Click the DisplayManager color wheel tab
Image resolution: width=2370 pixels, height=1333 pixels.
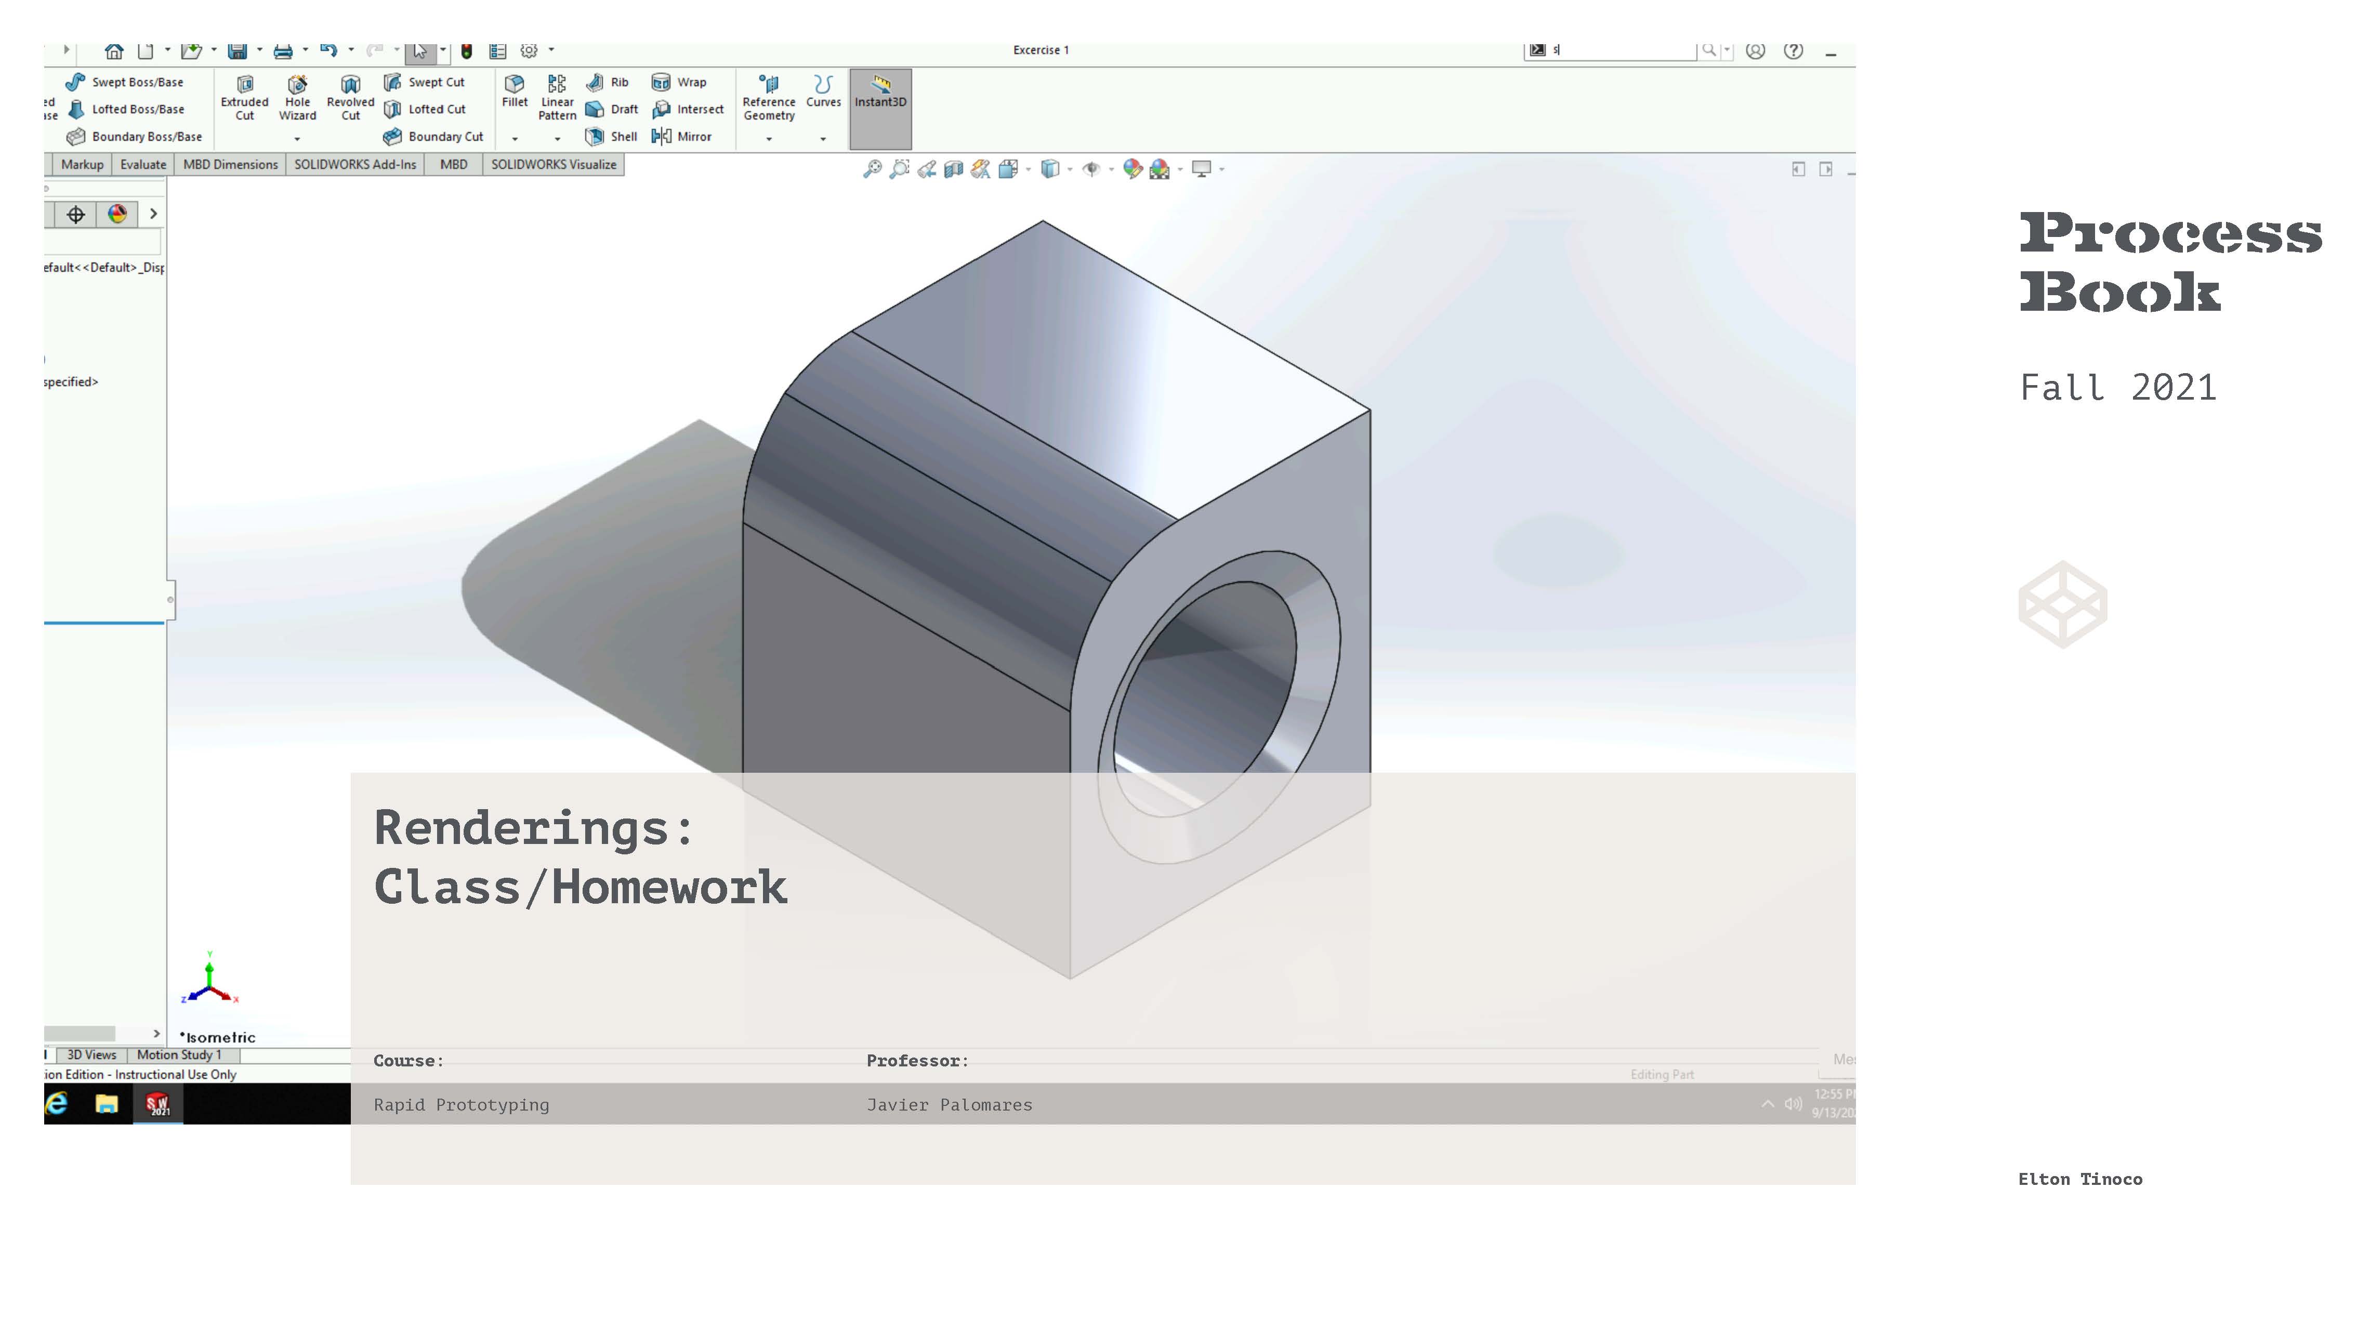click(117, 214)
